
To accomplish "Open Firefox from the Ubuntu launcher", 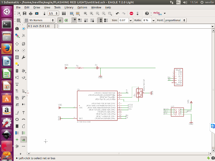I will [x=6, y=48].
